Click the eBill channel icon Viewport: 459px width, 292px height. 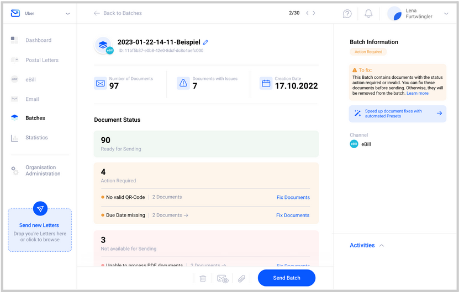click(354, 144)
